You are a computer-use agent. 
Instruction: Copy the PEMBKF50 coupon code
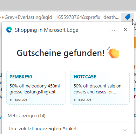[21, 77]
